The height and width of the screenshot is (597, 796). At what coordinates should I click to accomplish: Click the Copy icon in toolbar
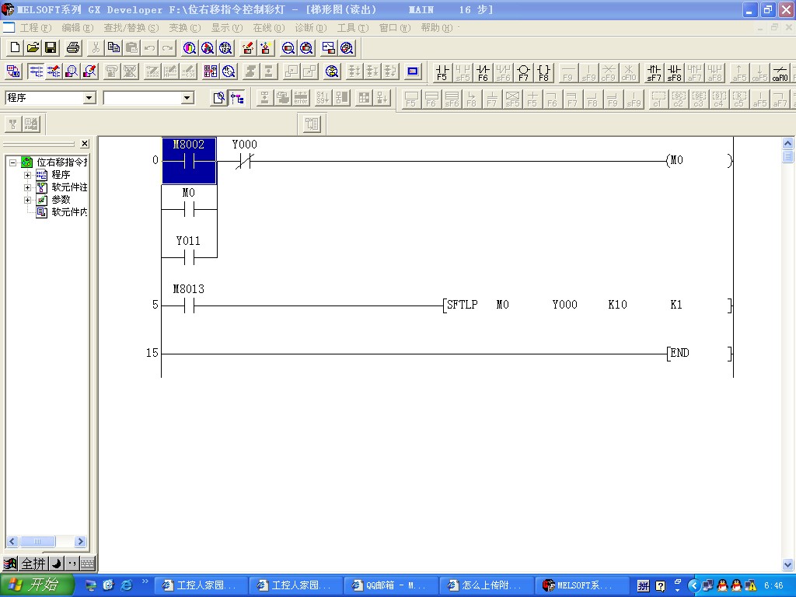tap(113, 48)
